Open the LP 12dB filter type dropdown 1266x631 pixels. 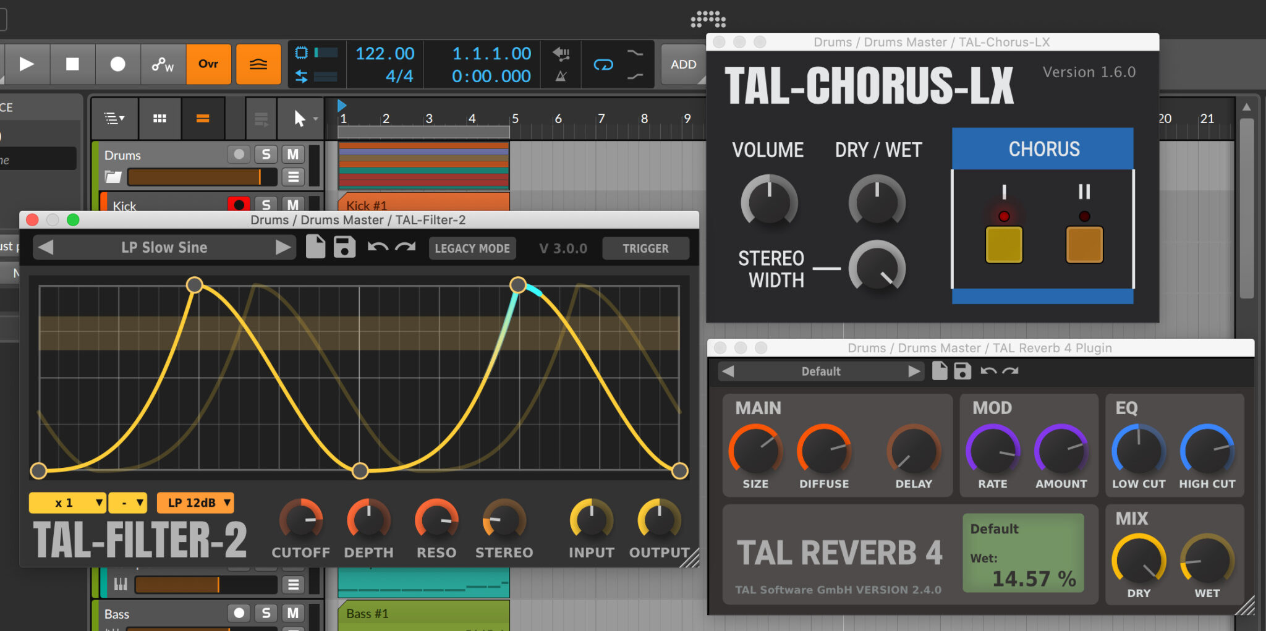195,502
